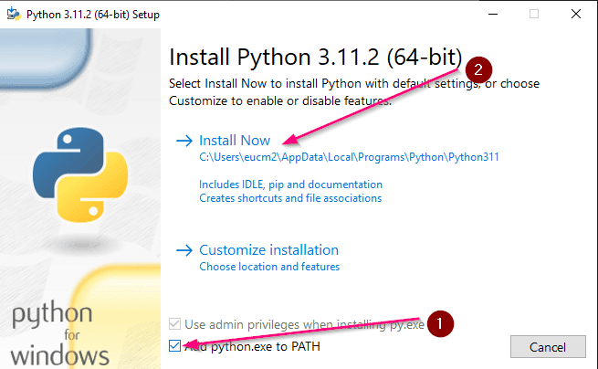This screenshot has width=598, height=369.
Task: Close the Python Setup window
Action: coord(576,14)
